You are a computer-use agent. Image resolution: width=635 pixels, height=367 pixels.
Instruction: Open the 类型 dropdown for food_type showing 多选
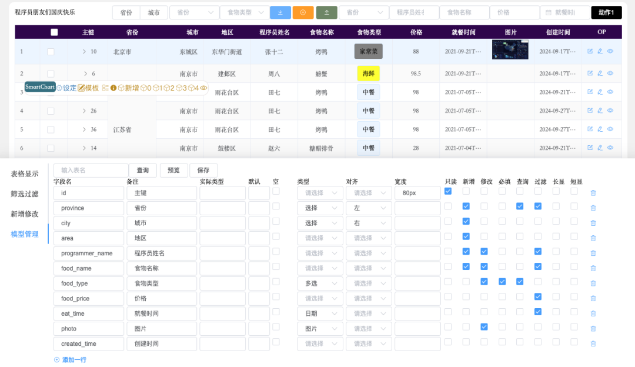(x=319, y=282)
